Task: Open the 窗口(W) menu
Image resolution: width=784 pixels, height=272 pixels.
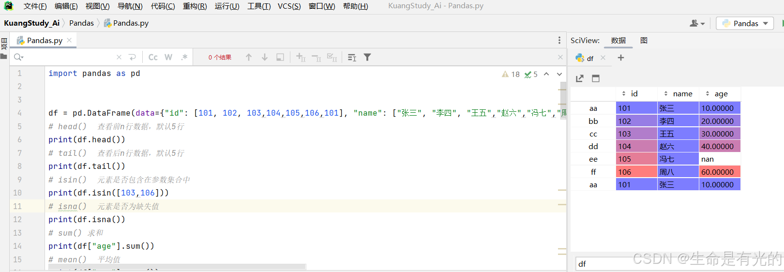Action: click(x=322, y=6)
